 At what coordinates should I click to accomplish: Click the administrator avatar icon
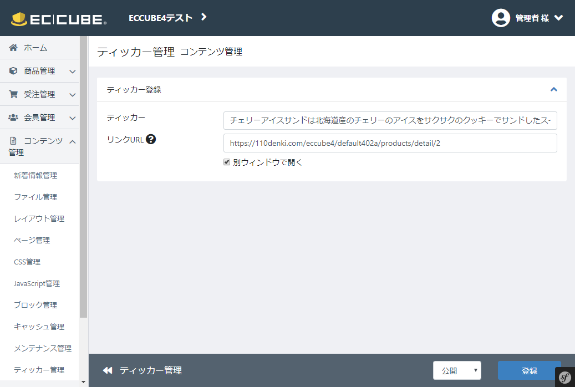point(501,18)
